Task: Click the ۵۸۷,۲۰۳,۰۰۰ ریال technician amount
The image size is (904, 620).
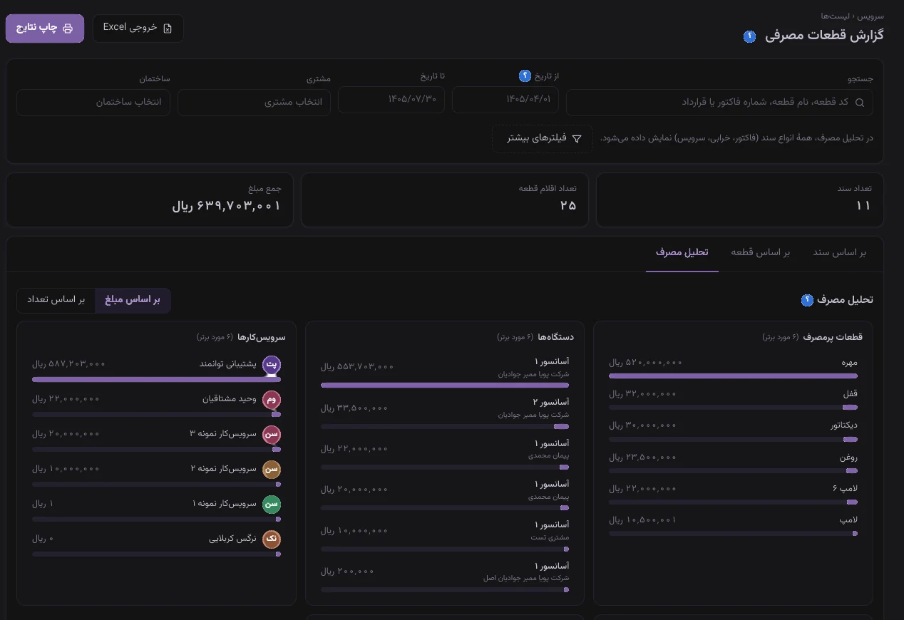Action: (x=68, y=363)
